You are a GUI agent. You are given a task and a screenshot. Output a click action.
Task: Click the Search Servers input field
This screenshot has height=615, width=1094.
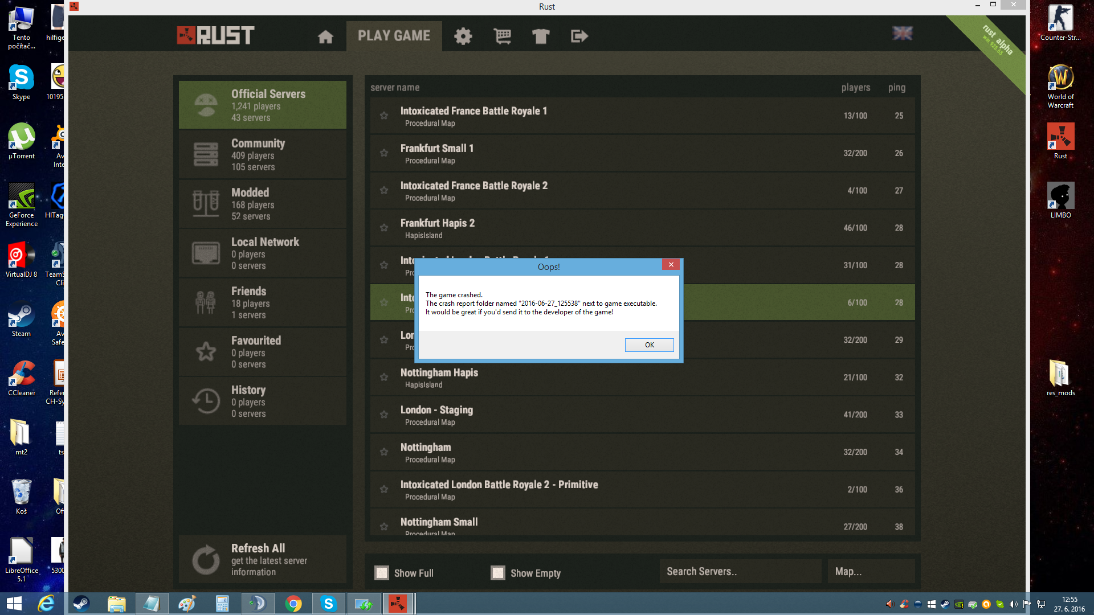pos(740,572)
